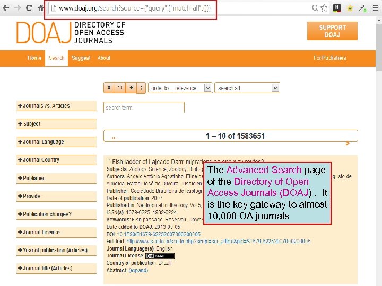Clear the search with the X button
Image resolution: width=382 pixels, height=286 pixels.
(x=109, y=88)
